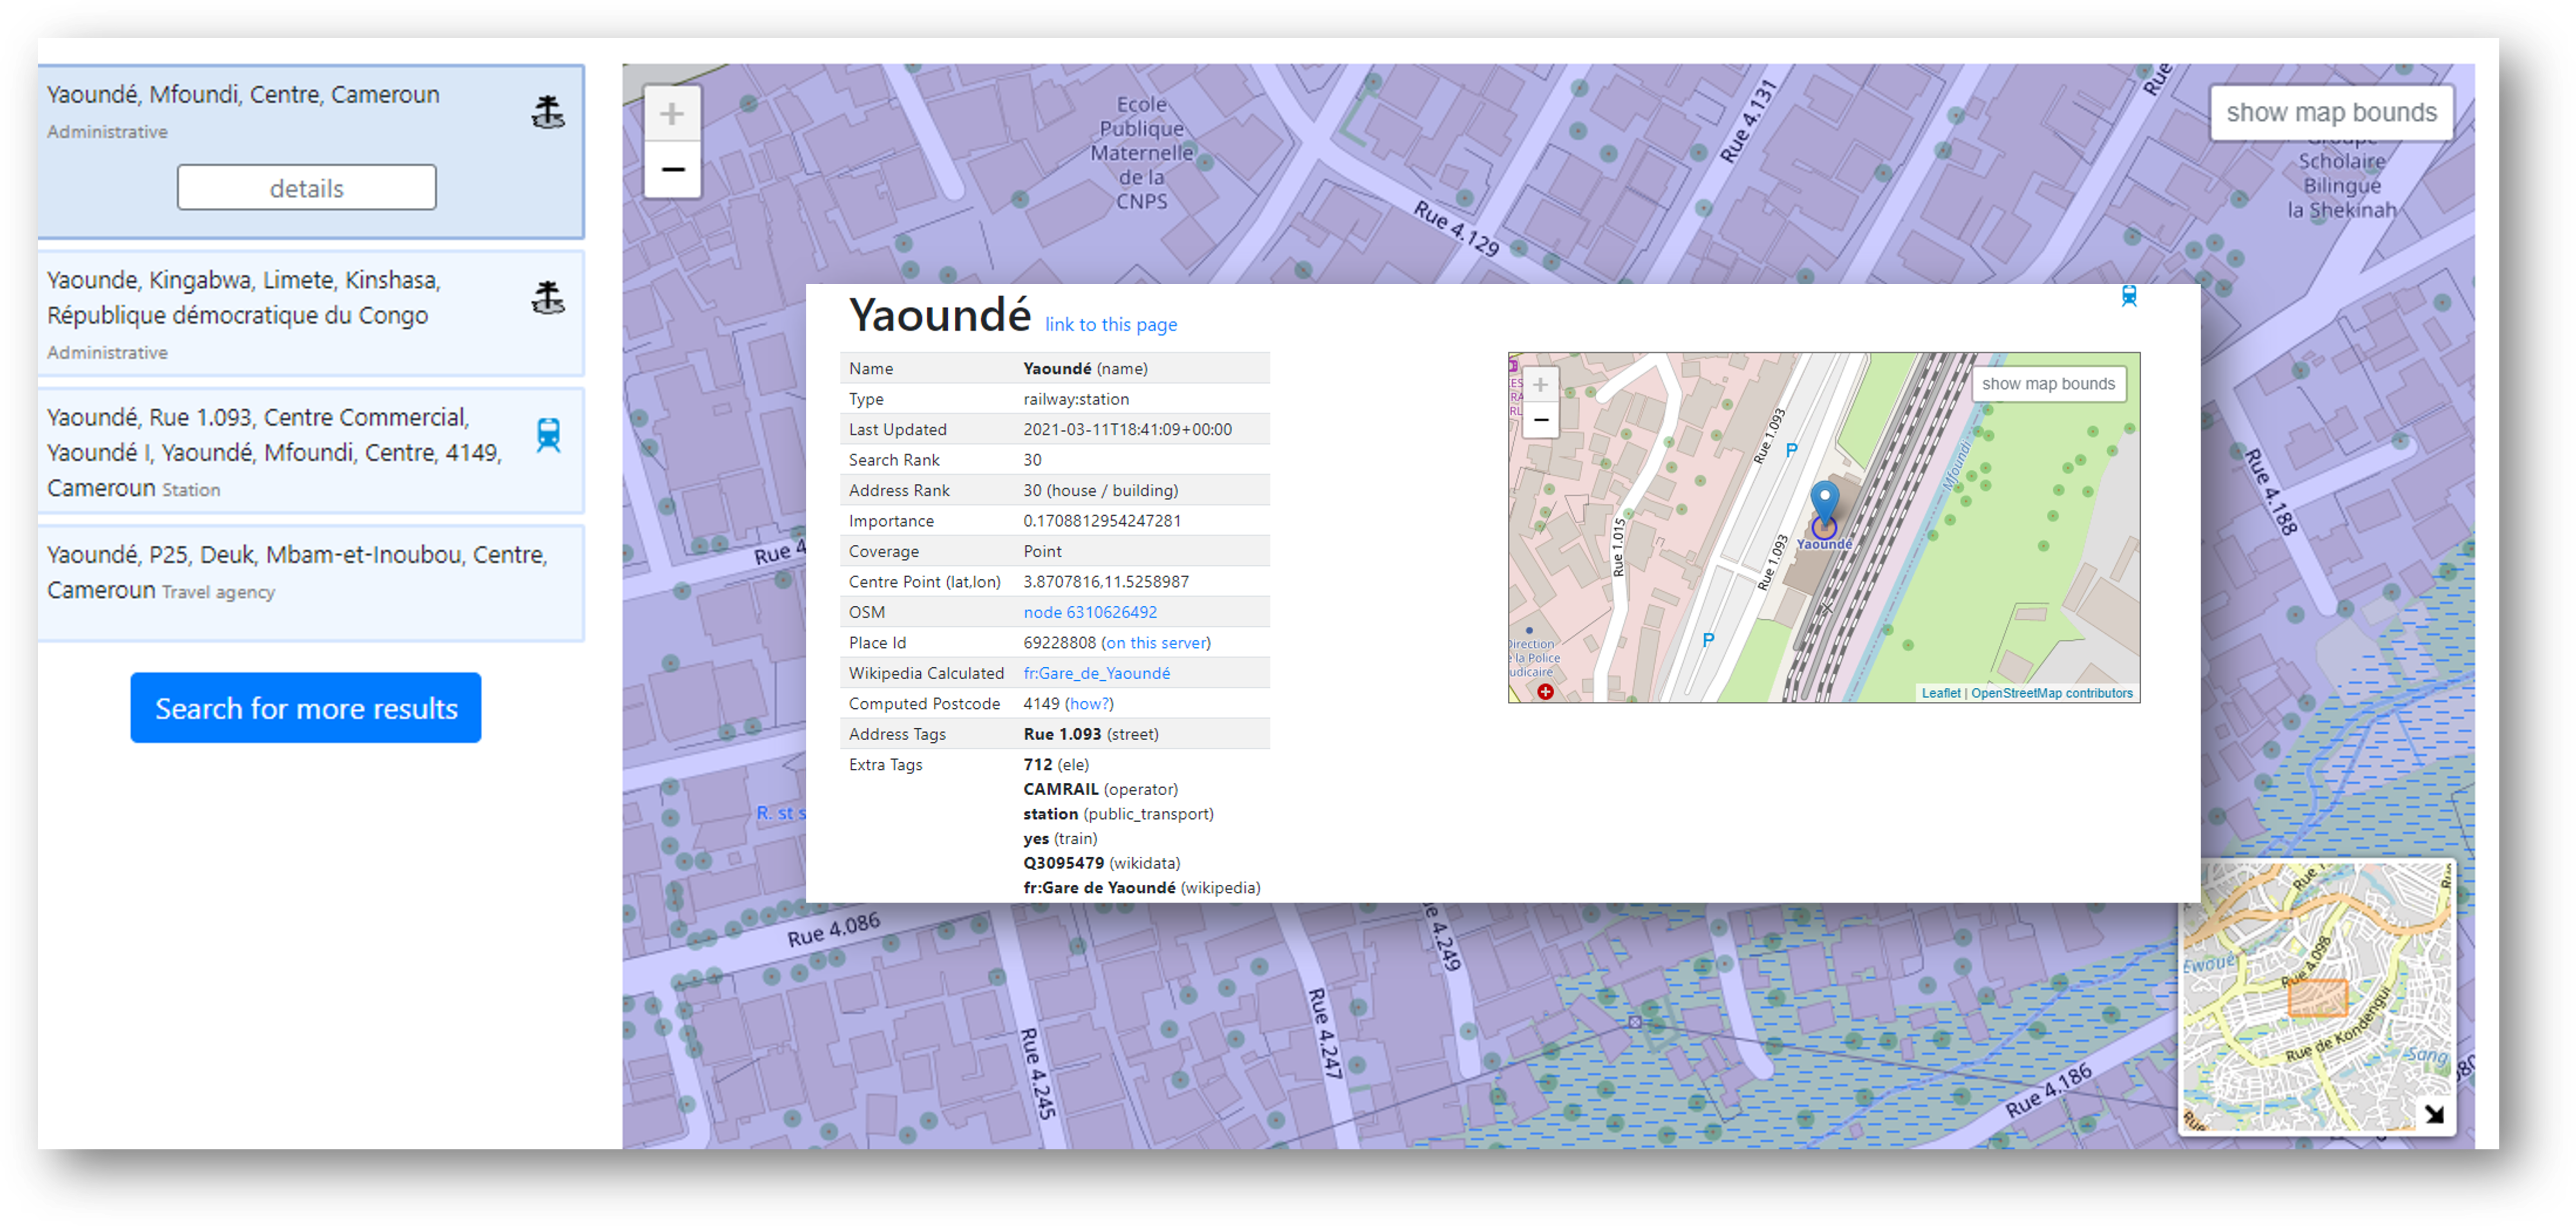The height and width of the screenshot is (1226, 2576).
Task: Click the importance value 0.1708812954247281
Action: [x=1102, y=521]
